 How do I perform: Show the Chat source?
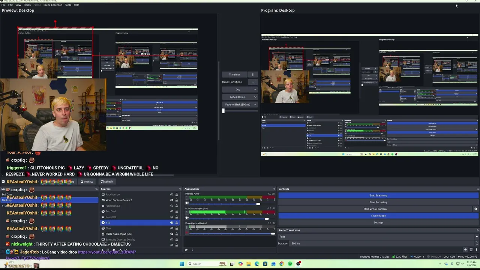tap(172, 228)
